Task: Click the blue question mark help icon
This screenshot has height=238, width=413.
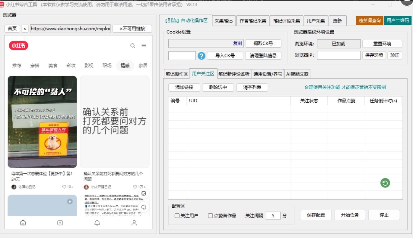Action: (x=202, y=56)
